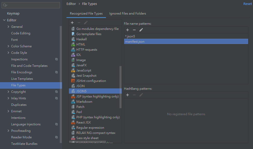The image size is (253, 149).
Task: Switch to Ignored Files and Folders tab
Action: point(128,14)
